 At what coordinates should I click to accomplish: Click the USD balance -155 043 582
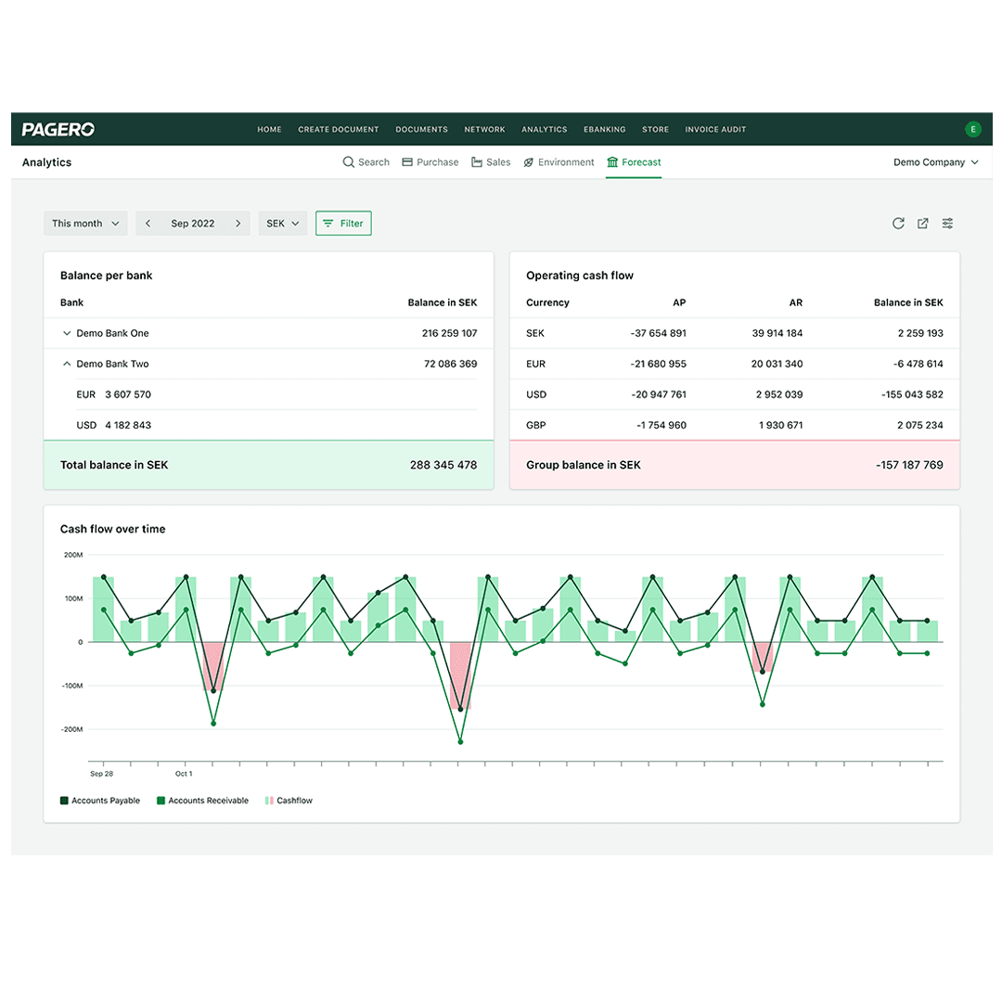912,394
